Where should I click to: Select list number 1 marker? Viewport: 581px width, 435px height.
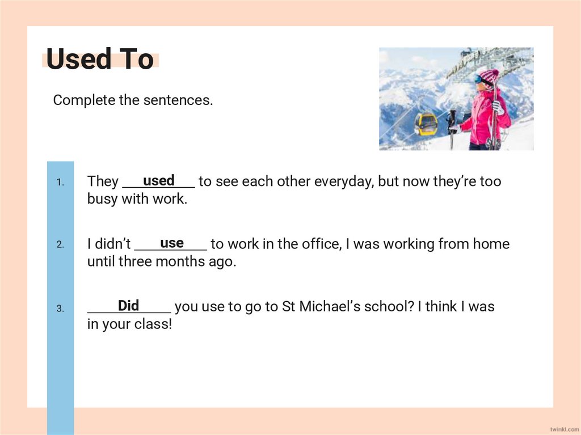pos(60,182)
